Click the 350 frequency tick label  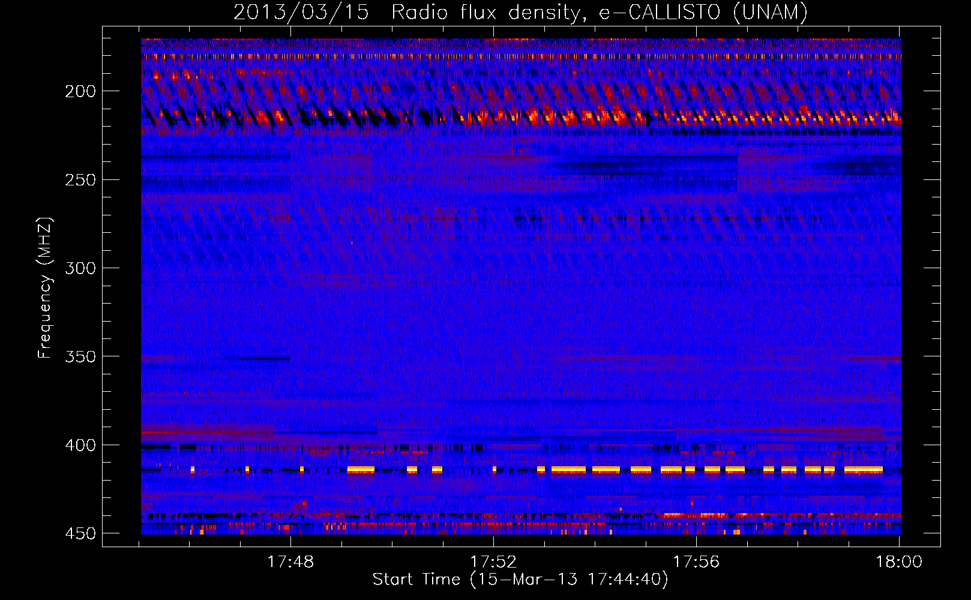tap(80, 356)
